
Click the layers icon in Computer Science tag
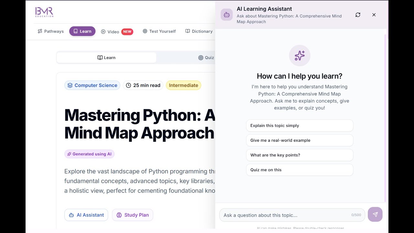point(70,85)
